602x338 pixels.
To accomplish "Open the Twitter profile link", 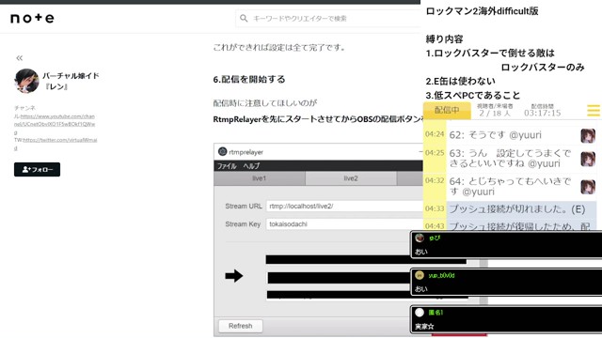I will click(57, 144).
